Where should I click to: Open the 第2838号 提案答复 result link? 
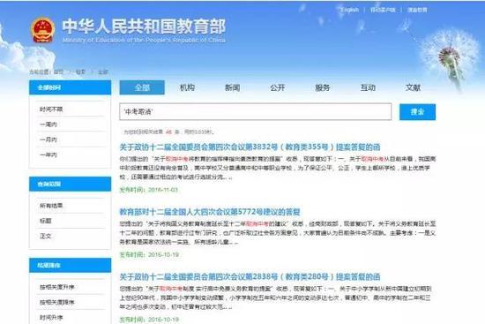click(x=250, y=276)
